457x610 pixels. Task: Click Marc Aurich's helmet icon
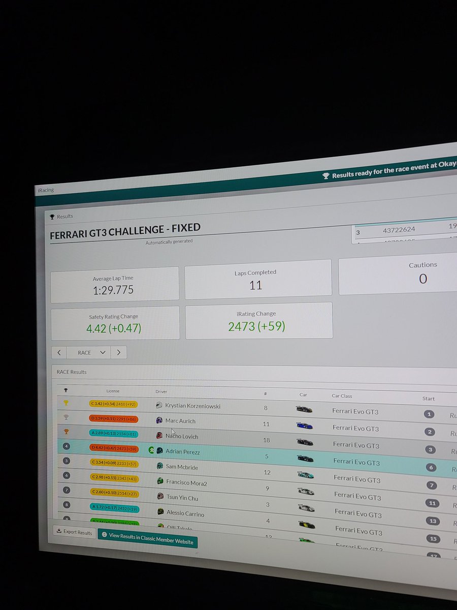coord(159,420)
